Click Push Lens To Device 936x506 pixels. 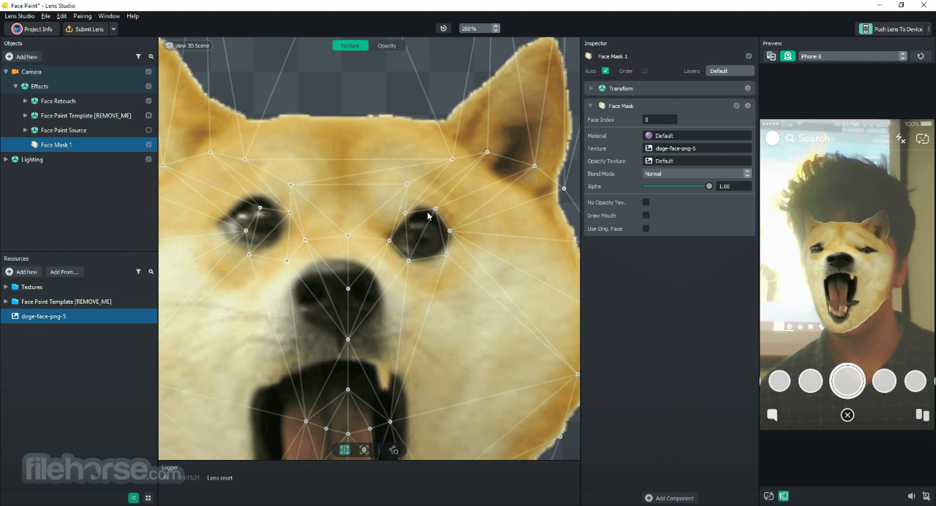891,29
